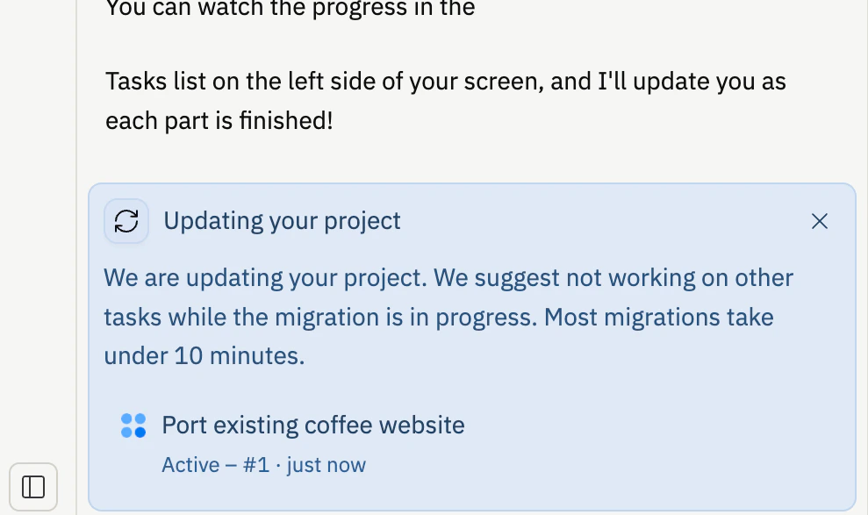This screenshot has height=515, width=868.
Task: Select the 'Updating your project' header
Action: (x=281, y=221)
